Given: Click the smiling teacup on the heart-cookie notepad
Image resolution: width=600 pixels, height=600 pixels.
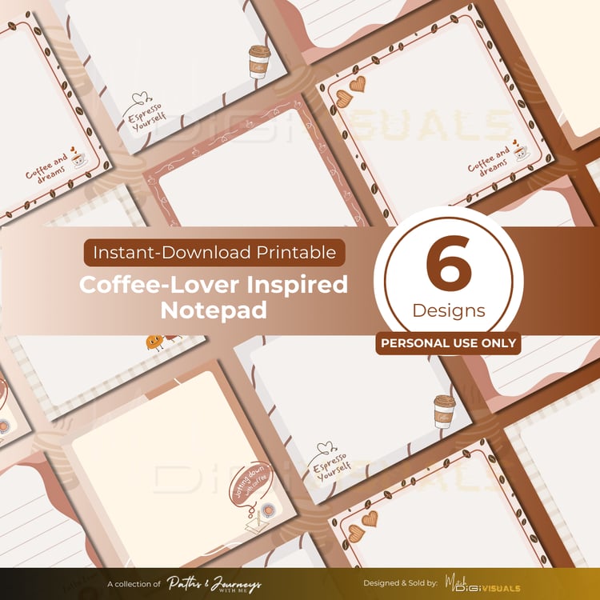Looking at the screenshot, I should click(x=521, y=150).
